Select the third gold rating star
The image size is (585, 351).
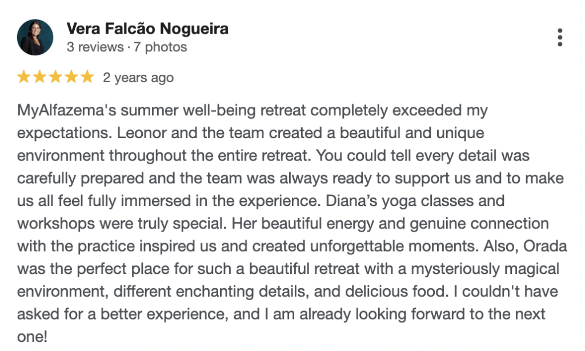pyautogui.click(x=55, y=77)
